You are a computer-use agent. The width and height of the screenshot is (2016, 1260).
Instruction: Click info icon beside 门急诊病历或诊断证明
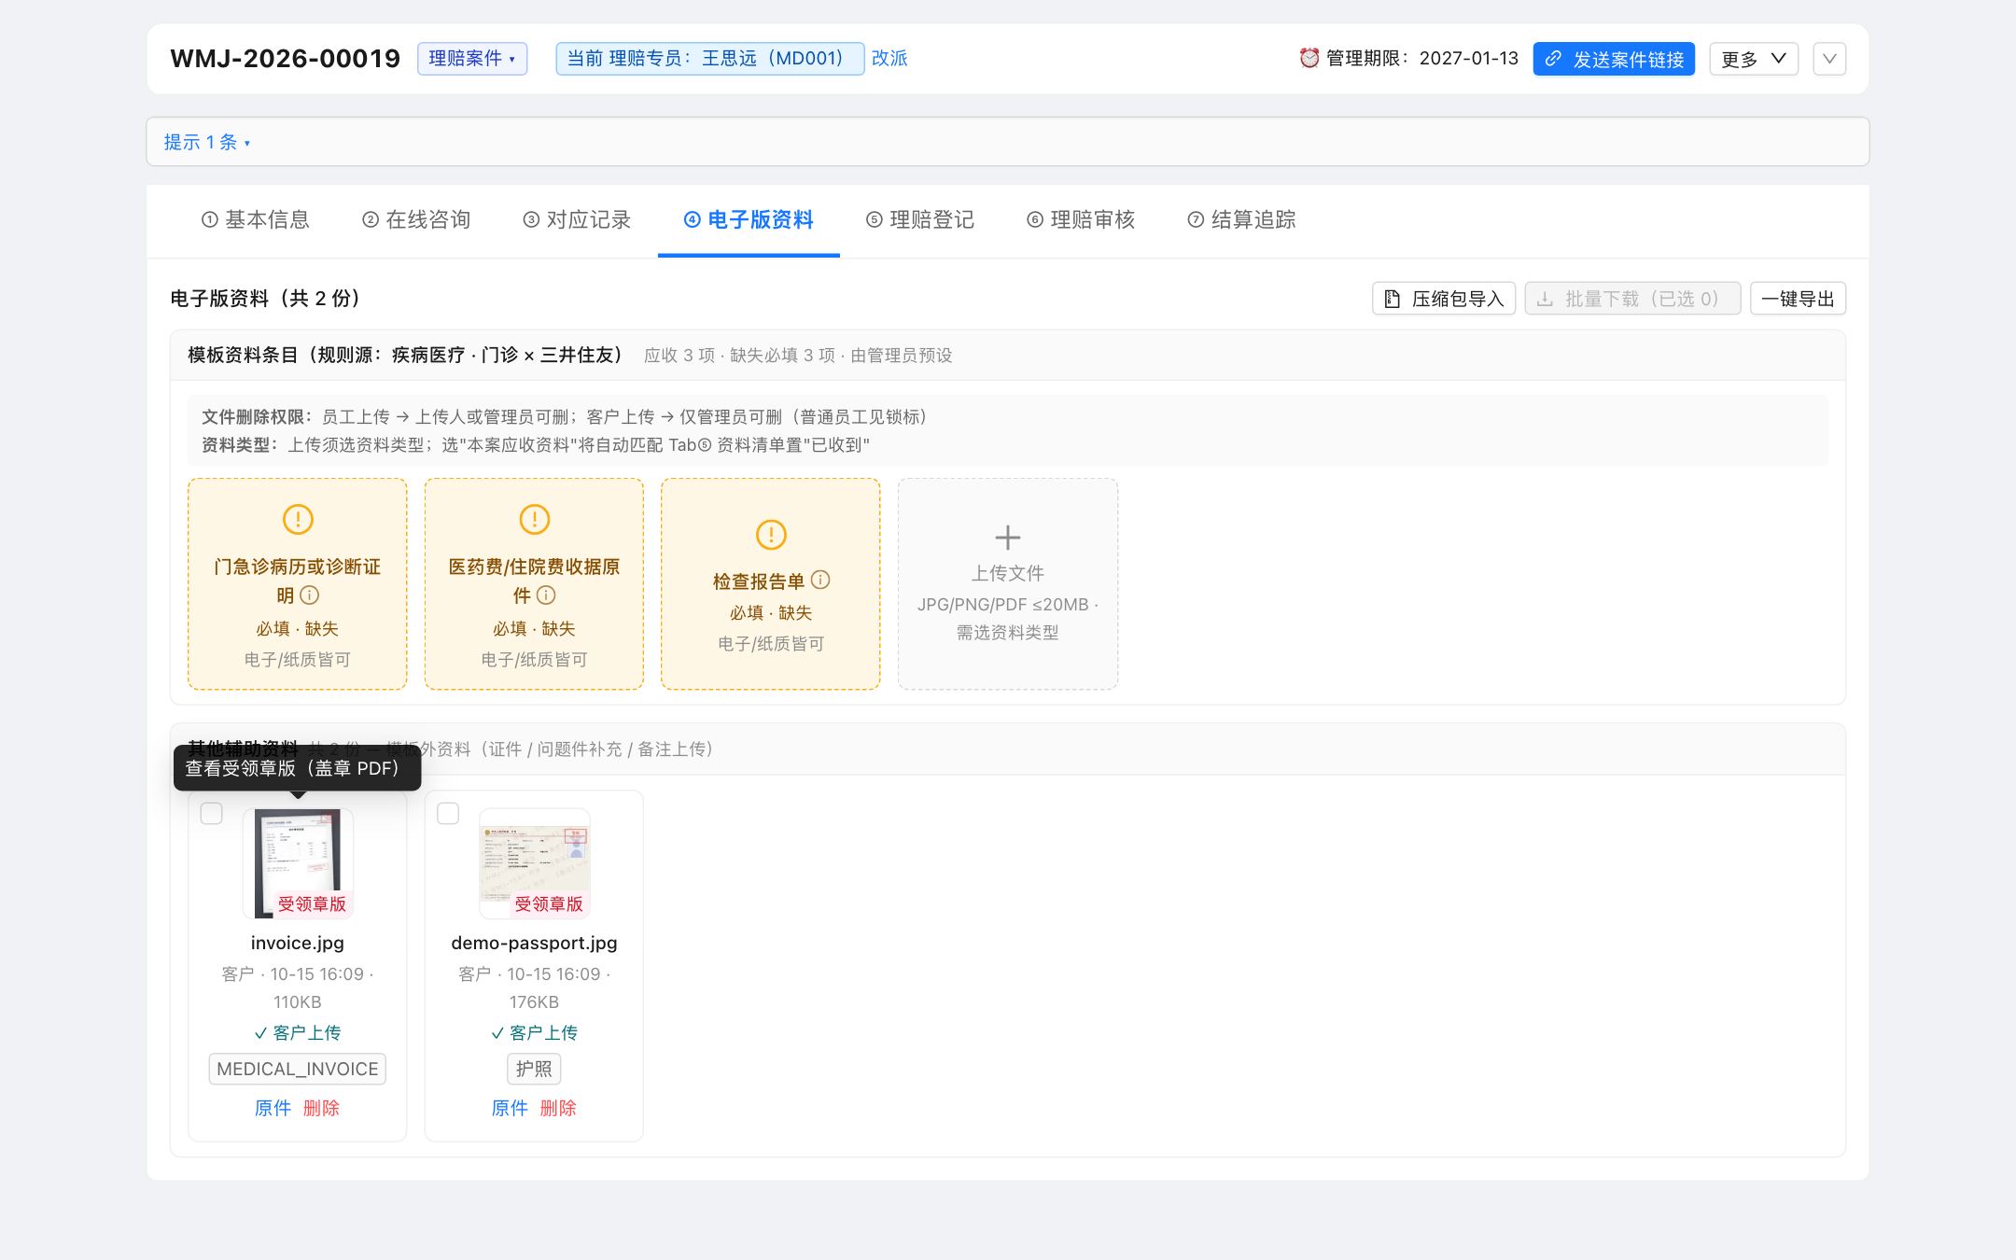click(x=310, y=595)
